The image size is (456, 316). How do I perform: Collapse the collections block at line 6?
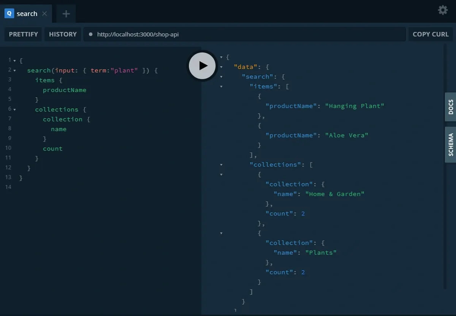14,110
